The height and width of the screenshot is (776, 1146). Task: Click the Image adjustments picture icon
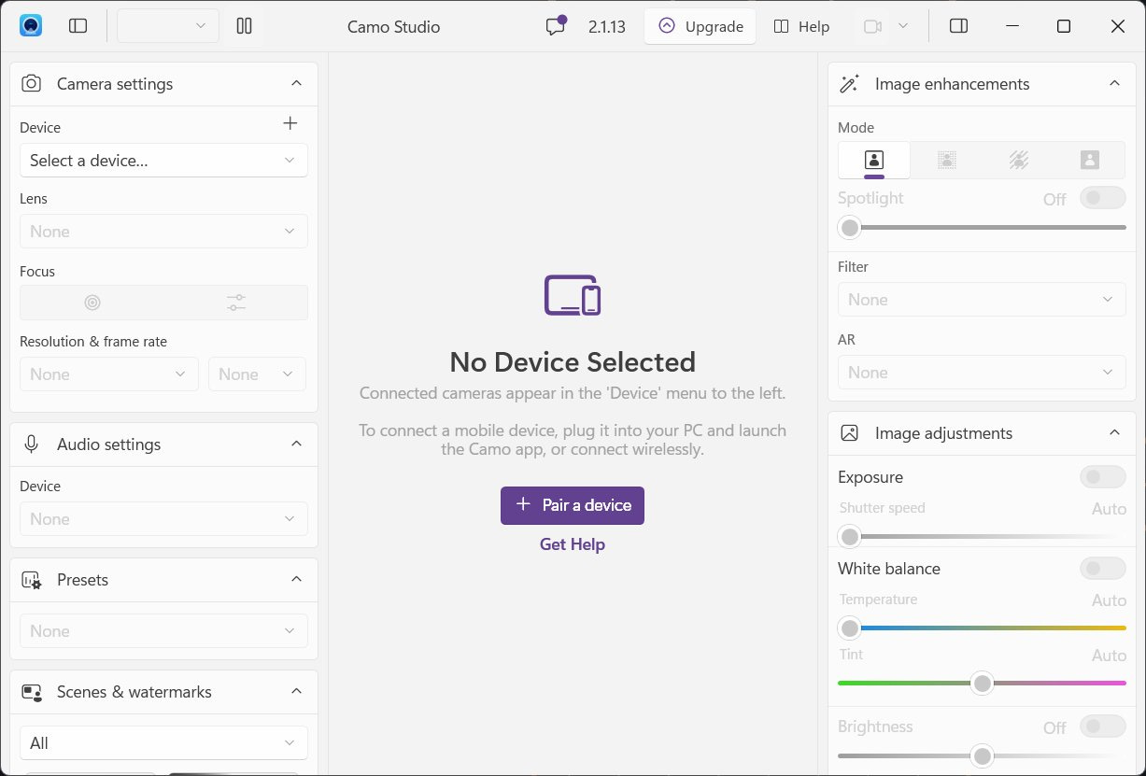click(x=849, y=433)
